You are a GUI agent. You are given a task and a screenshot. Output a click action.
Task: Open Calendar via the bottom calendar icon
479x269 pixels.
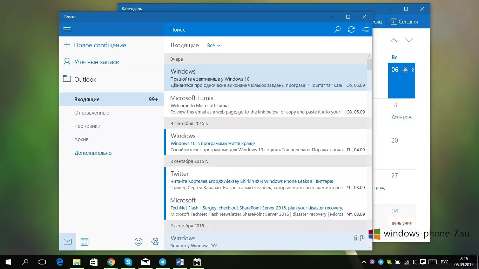tap(84, 242)
